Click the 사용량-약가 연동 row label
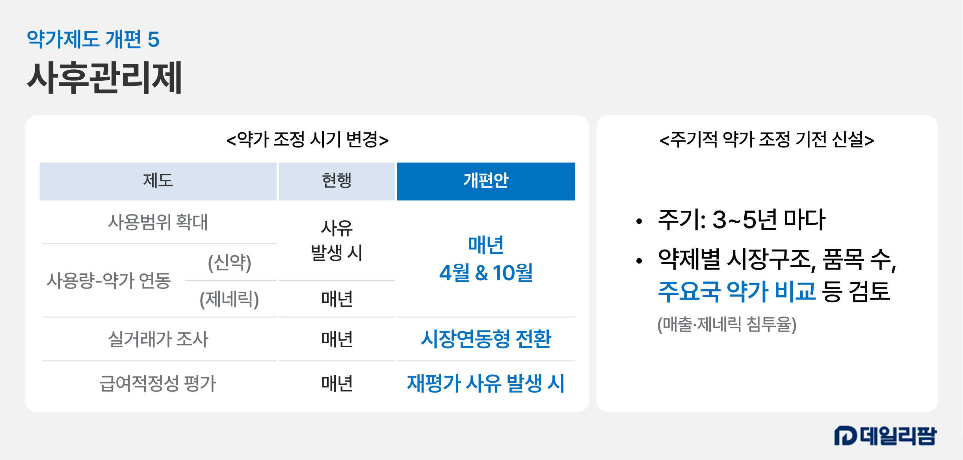The image size is (963, 460). (x=109, y=281)
